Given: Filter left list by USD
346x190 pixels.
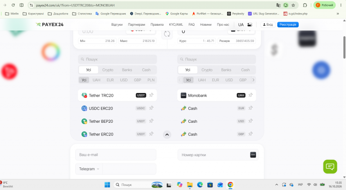Looking at the screenshot, I should click(x=124, y=80).
